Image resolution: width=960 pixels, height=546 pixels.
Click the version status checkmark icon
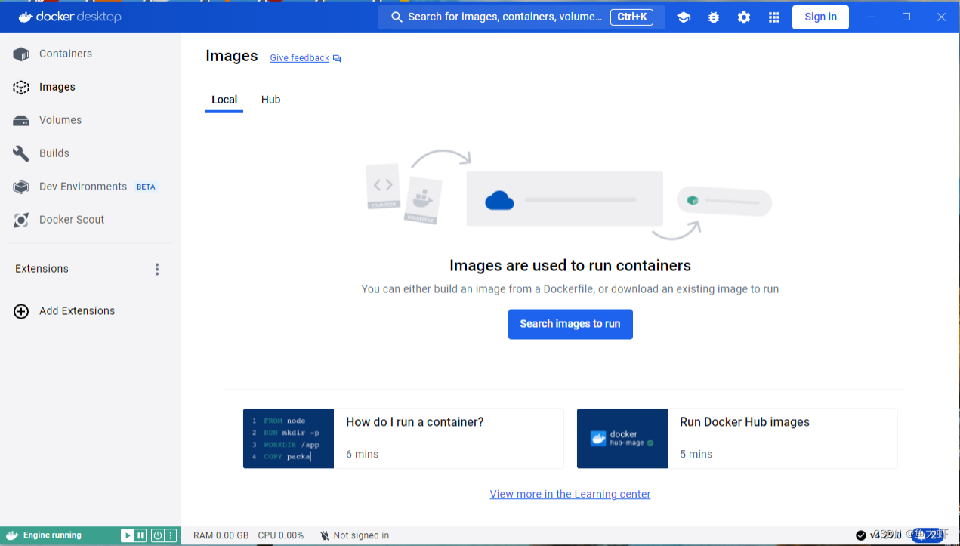861,535
